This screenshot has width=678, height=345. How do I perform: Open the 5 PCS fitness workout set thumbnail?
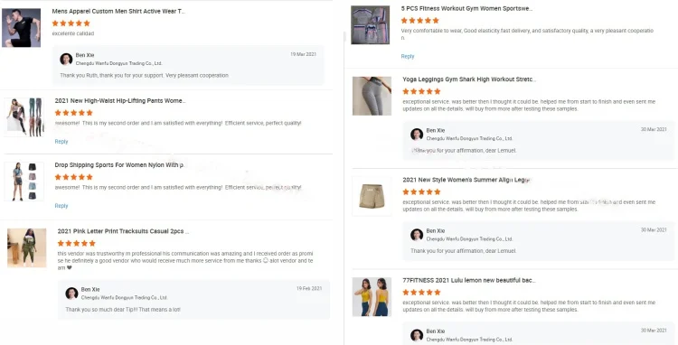click(370, 25)
